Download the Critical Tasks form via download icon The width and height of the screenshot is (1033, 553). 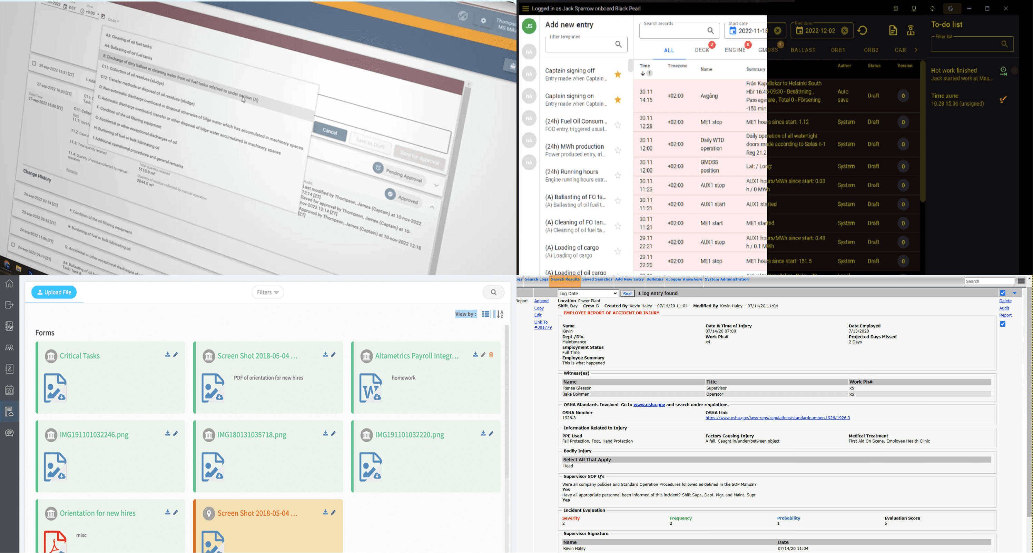click(x=167, y=355)
